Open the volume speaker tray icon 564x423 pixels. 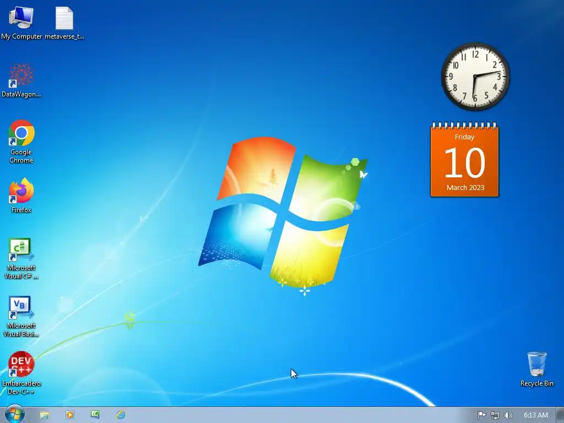[x=508, y=415]
